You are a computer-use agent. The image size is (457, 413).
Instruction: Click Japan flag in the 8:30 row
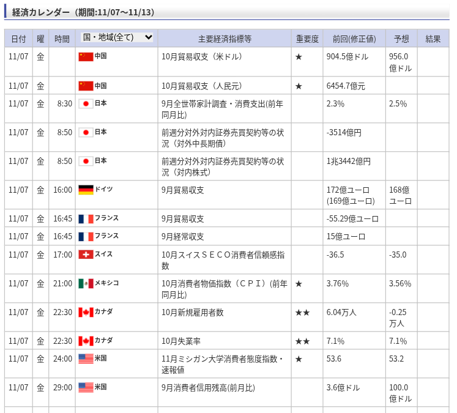pyautogui.click(x=86, y=103)
